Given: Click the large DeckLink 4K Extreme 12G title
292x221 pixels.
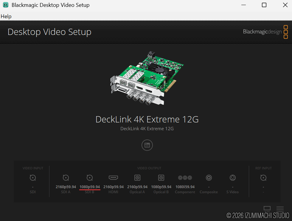Looking at the screenshot, I should click(147, 119).
